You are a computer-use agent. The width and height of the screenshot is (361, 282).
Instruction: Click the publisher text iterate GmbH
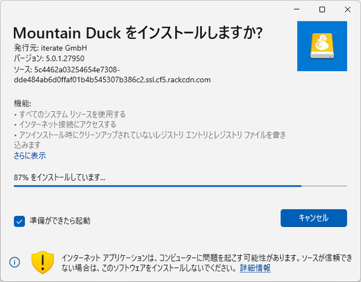pyautogui.click(x=64, y=48)
